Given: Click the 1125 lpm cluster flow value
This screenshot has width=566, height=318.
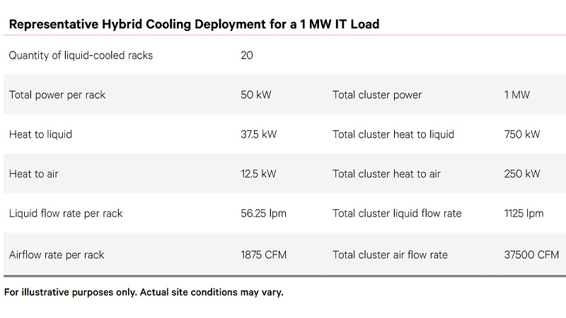Looking at the screenshot, I should coord(524,213).
